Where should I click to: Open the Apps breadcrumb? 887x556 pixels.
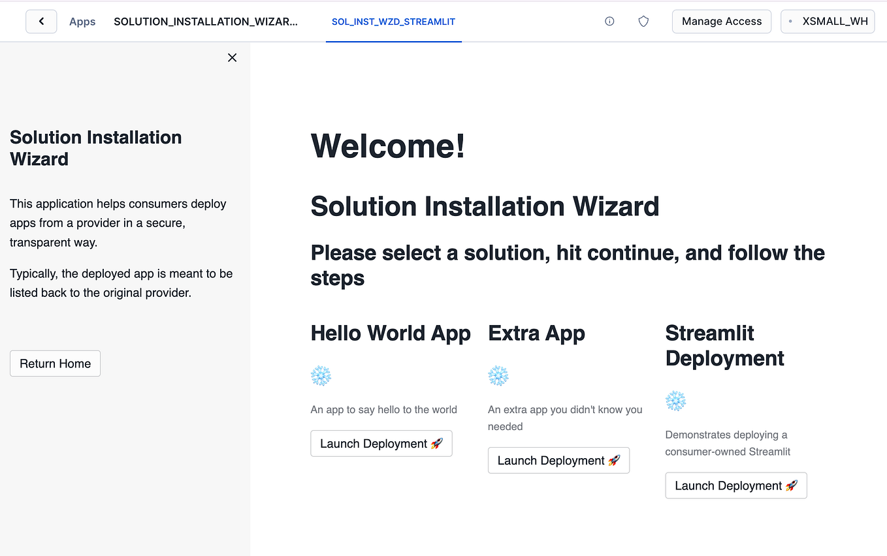[x=82, y=21]
